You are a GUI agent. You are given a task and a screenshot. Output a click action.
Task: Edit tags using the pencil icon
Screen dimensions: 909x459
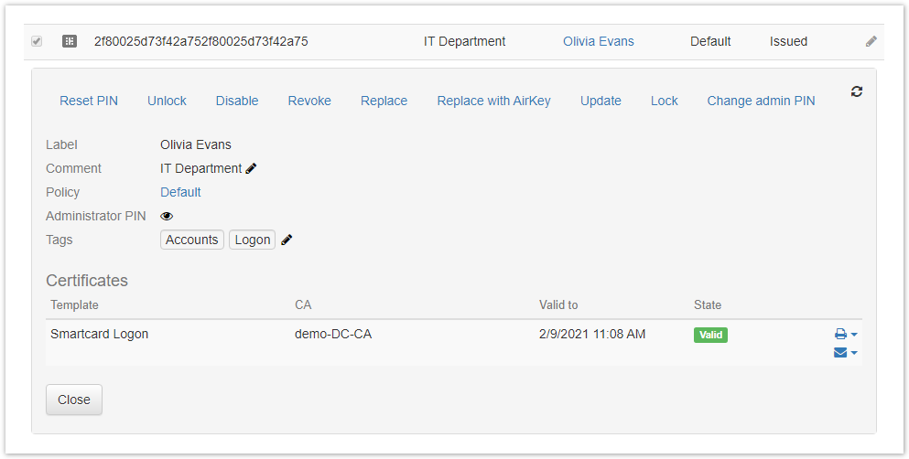[287, 240]
